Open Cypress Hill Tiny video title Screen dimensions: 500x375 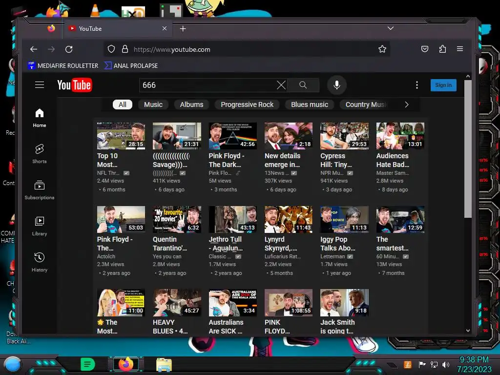[x=336, y=160]
